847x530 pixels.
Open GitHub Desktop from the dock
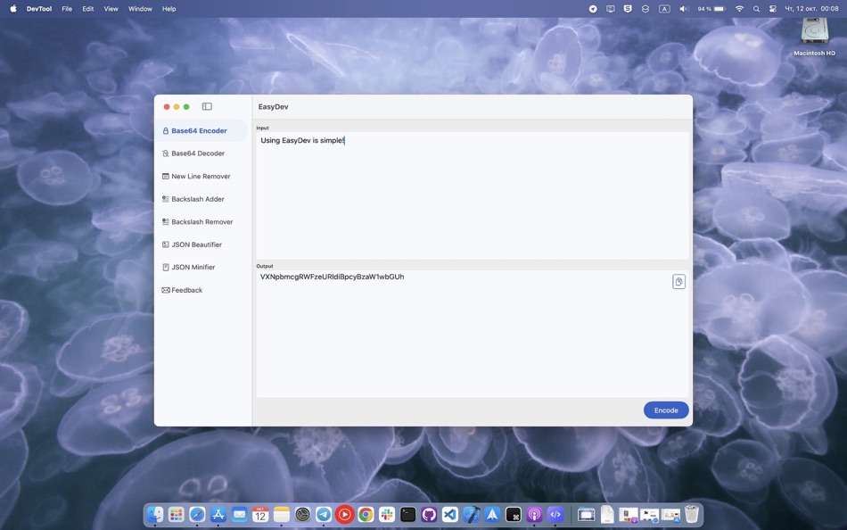click(x=429, y=514)
